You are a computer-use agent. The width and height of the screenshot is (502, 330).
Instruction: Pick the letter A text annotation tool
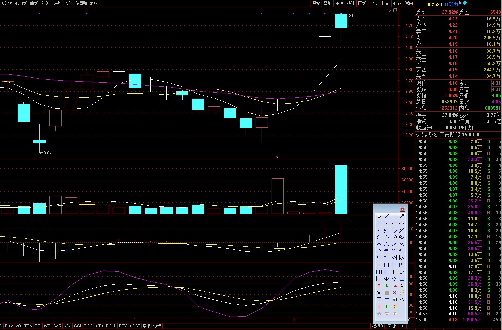coord(402,286)
